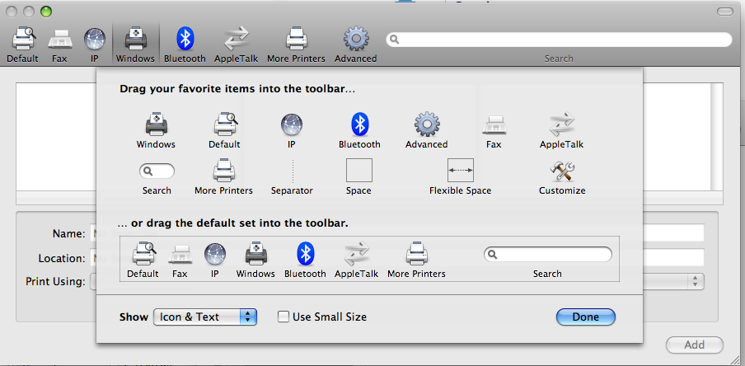745x366 pixels.
Task: Pick the Fax item in favorite items palette
Action: coord(494,126)
